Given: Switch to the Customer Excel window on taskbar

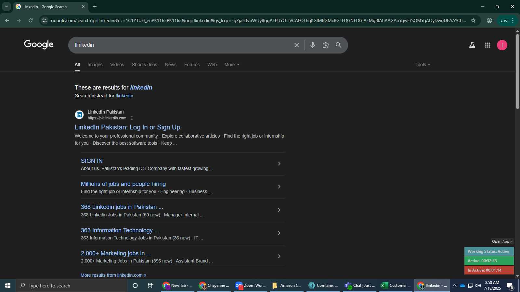Looking at the screenshot, I should click(x=396, y=286).
